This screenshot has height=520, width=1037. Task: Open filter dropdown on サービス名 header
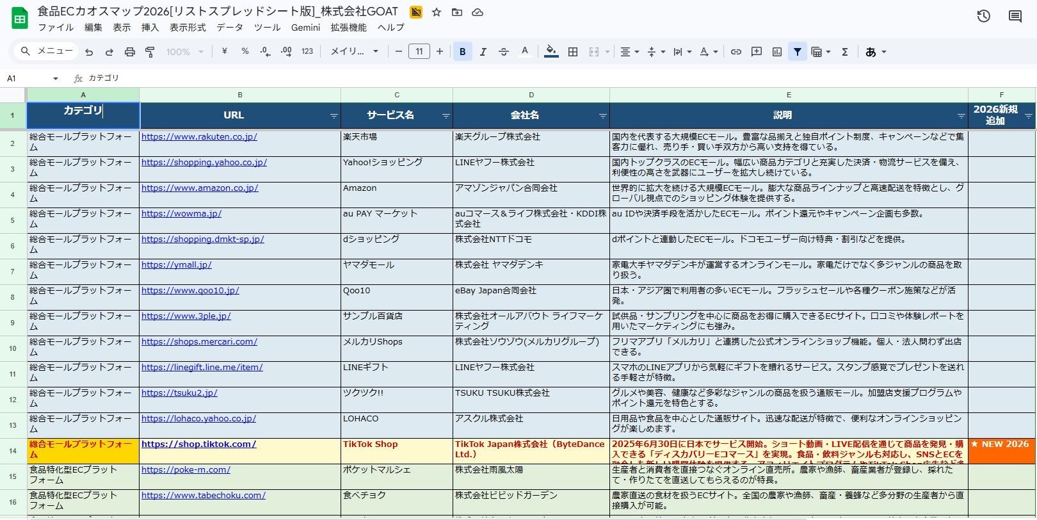click(446, 116)
